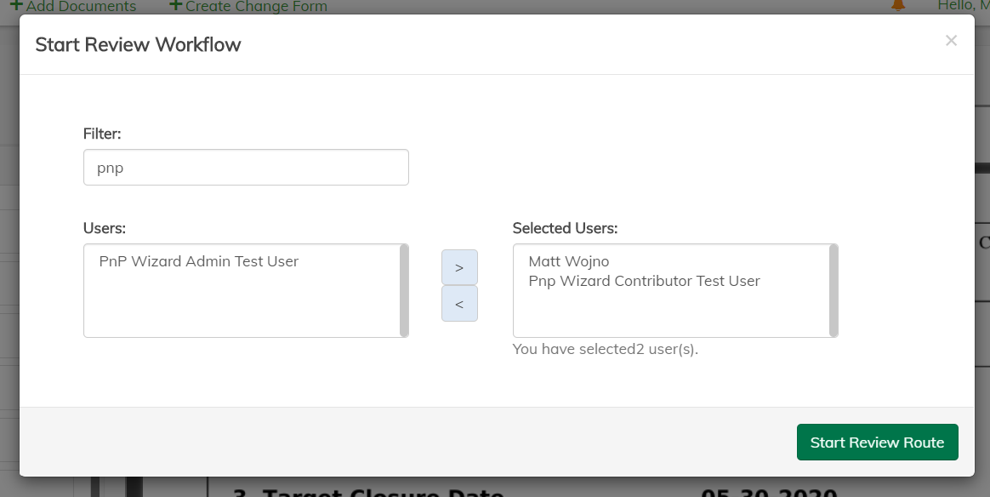Select Pnp Wizard Contributor Test User
990x497 pixels.
(644, 281)
